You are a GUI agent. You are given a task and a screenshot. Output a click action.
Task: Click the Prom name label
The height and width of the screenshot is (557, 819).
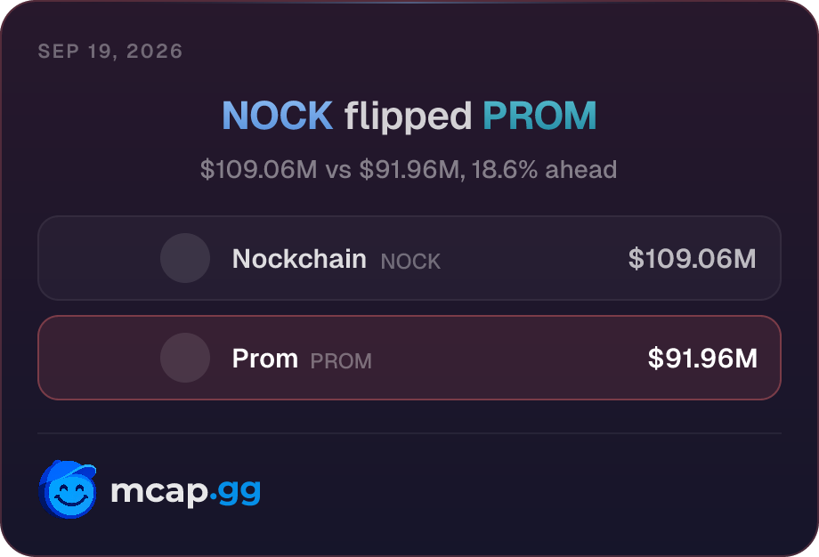[264, 359]
